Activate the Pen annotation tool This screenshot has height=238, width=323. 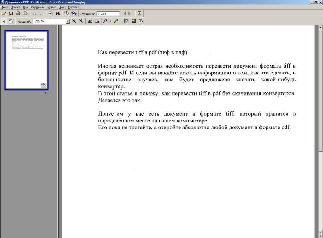(x=105, y=21)
